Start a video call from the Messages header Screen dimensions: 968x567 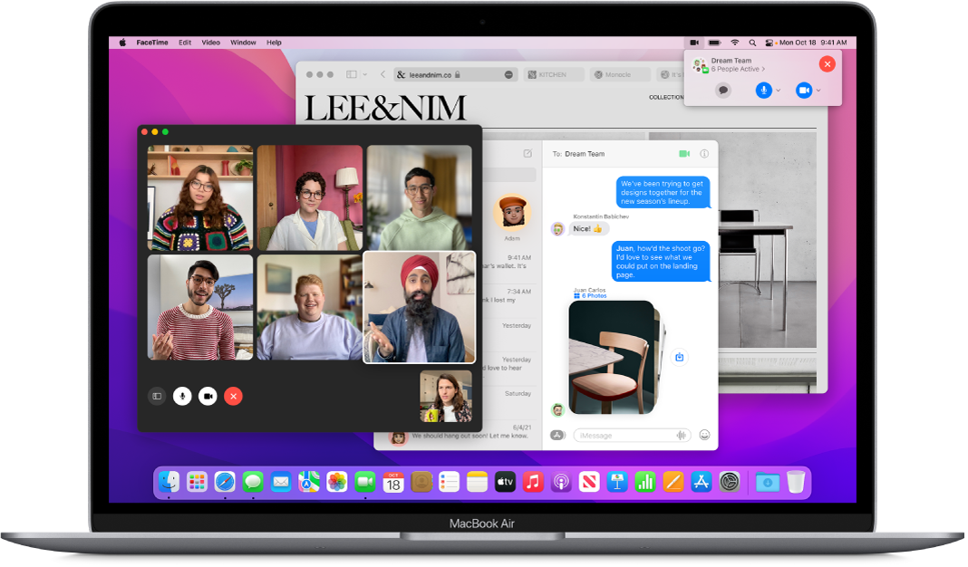coord(682,153)
